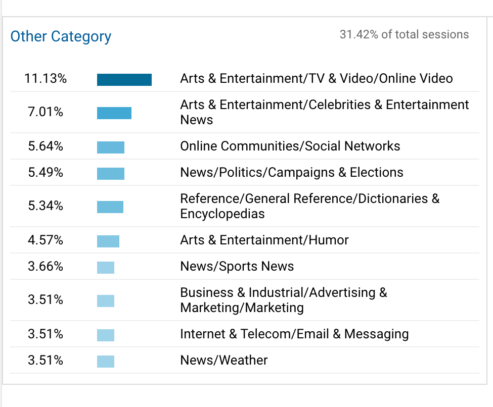493x407 pixels.
Task: Select Arts & Entertainment/Humor category label
Action: pos(264,240)
